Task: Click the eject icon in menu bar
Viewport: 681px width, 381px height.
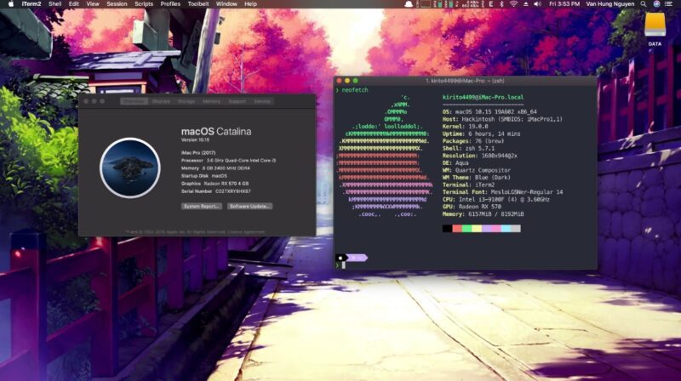Action: point(525,4)
